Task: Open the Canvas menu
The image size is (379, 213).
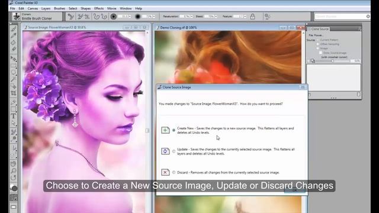Action: (x=33, y=8)
